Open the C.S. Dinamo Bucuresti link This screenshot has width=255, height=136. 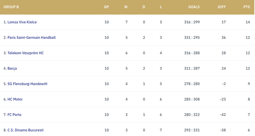coord(25,130)
